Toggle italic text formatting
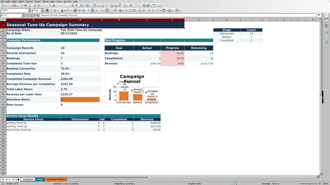The height and width of the screenshot is (185, 330). [51, 10]
